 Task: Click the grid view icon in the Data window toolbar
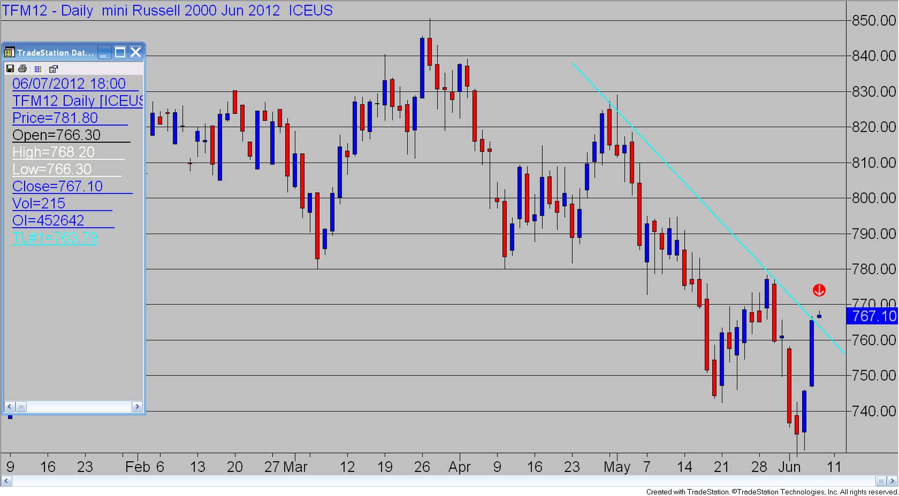tap(37, 68)
